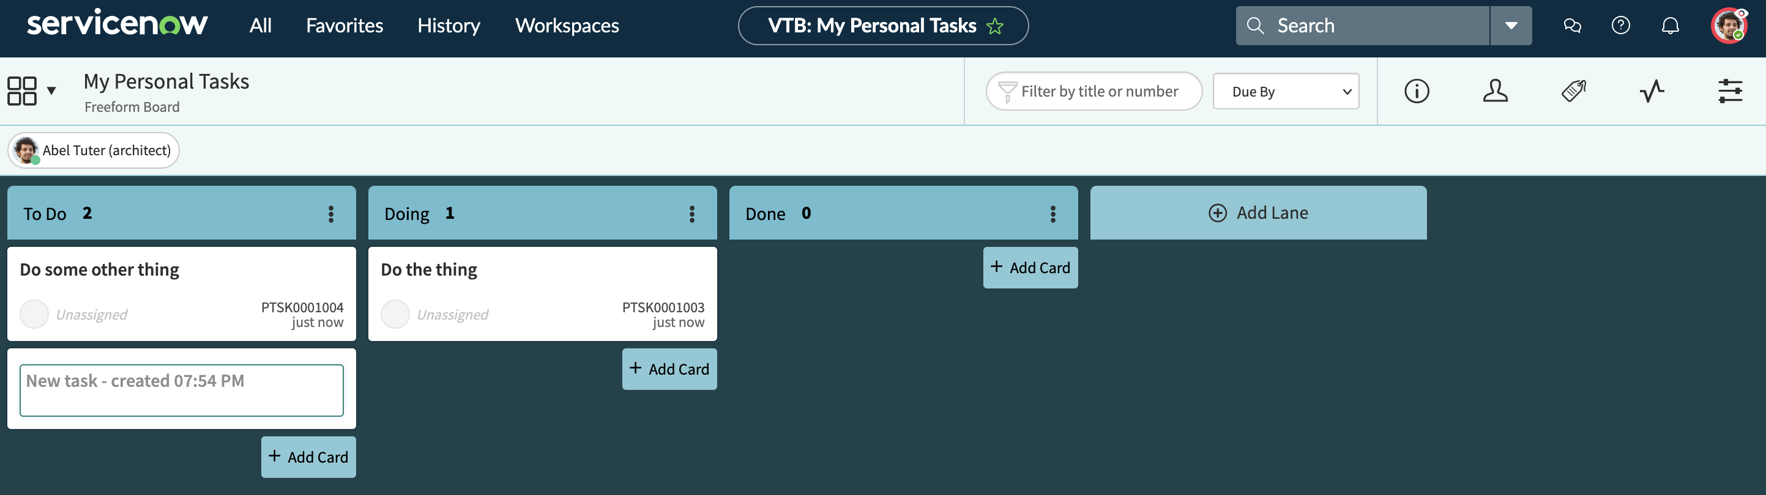Image resolution: width=1766 pixels, height=495 pixels.
Task: Open the All menu
Action: (x=261, y=26)
